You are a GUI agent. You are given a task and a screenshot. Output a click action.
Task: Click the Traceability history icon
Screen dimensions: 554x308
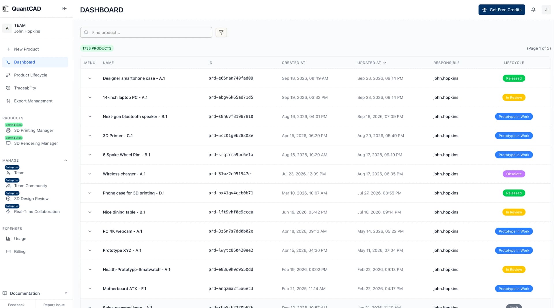(8, 88)
